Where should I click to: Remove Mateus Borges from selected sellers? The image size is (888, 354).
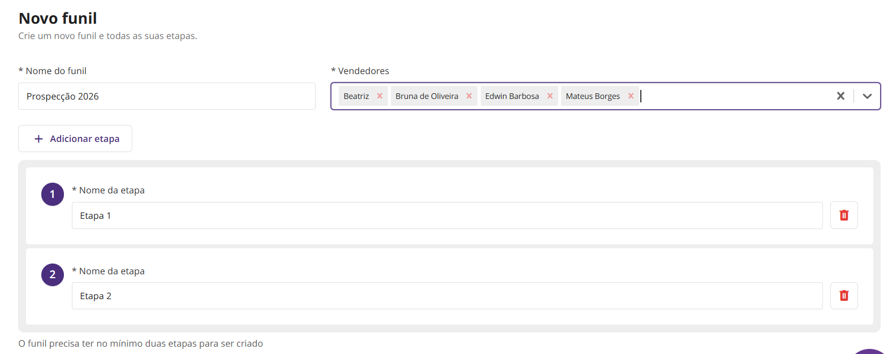(x=631, y=96)
